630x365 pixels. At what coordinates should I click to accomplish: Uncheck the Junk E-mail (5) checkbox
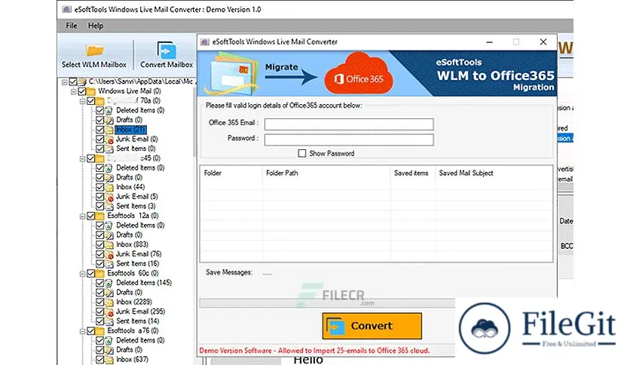tap(100, 197)
